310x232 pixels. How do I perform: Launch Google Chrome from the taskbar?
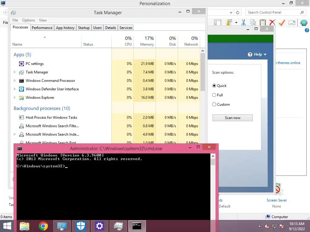click(x=43, y=226)
